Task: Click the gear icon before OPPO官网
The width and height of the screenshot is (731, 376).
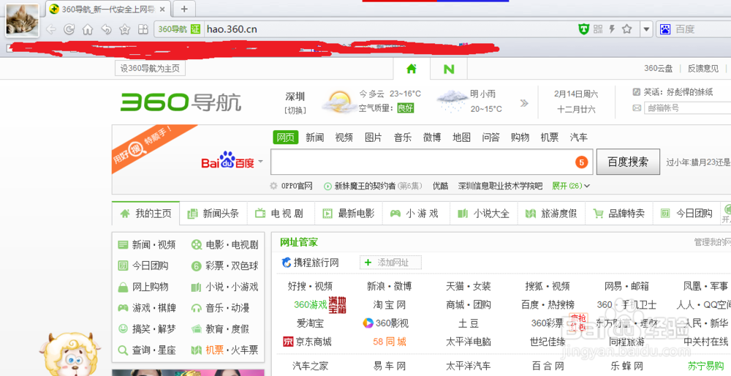Action: pos(273,186)
